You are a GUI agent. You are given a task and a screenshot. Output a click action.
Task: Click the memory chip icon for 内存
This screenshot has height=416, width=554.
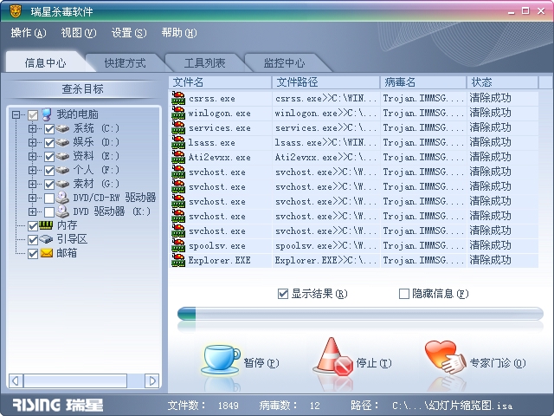pyautogui.click(x=46, y=225)
